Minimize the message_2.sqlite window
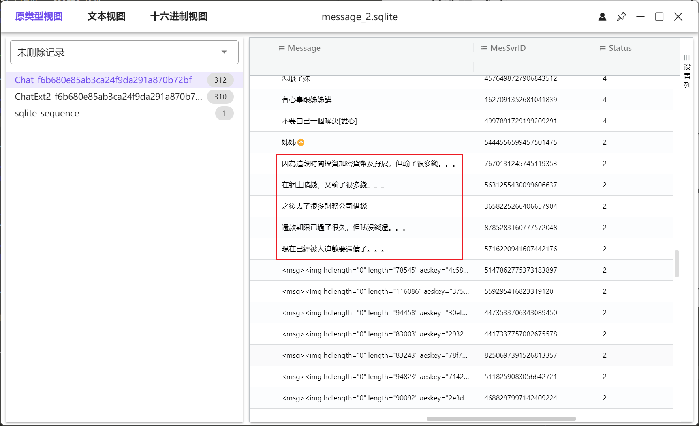The width and height of the screenshot is (699, 426). coord(640,17)
